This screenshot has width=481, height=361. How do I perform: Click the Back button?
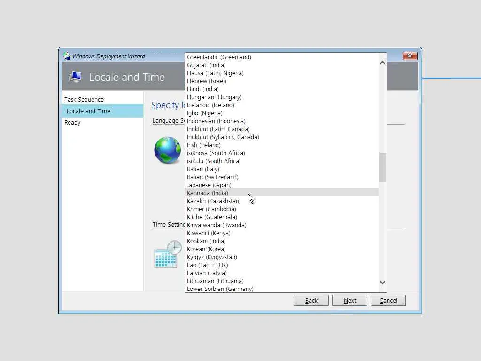[311, 300]
